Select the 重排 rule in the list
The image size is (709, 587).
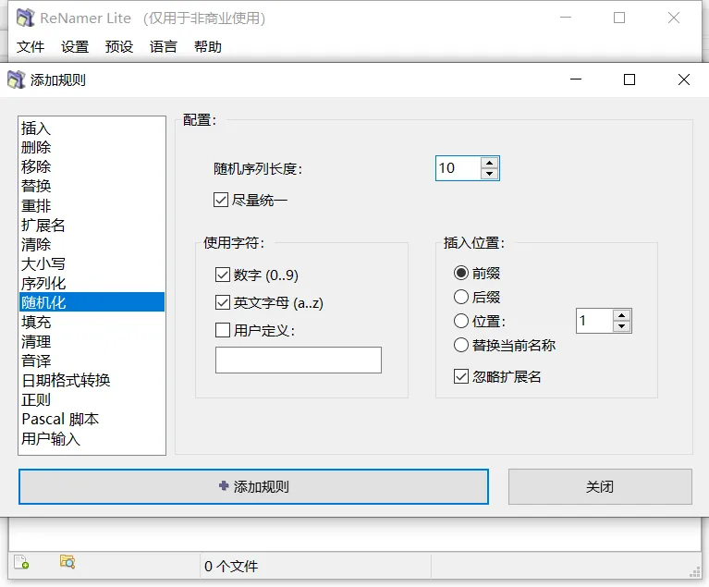(92, 205)
